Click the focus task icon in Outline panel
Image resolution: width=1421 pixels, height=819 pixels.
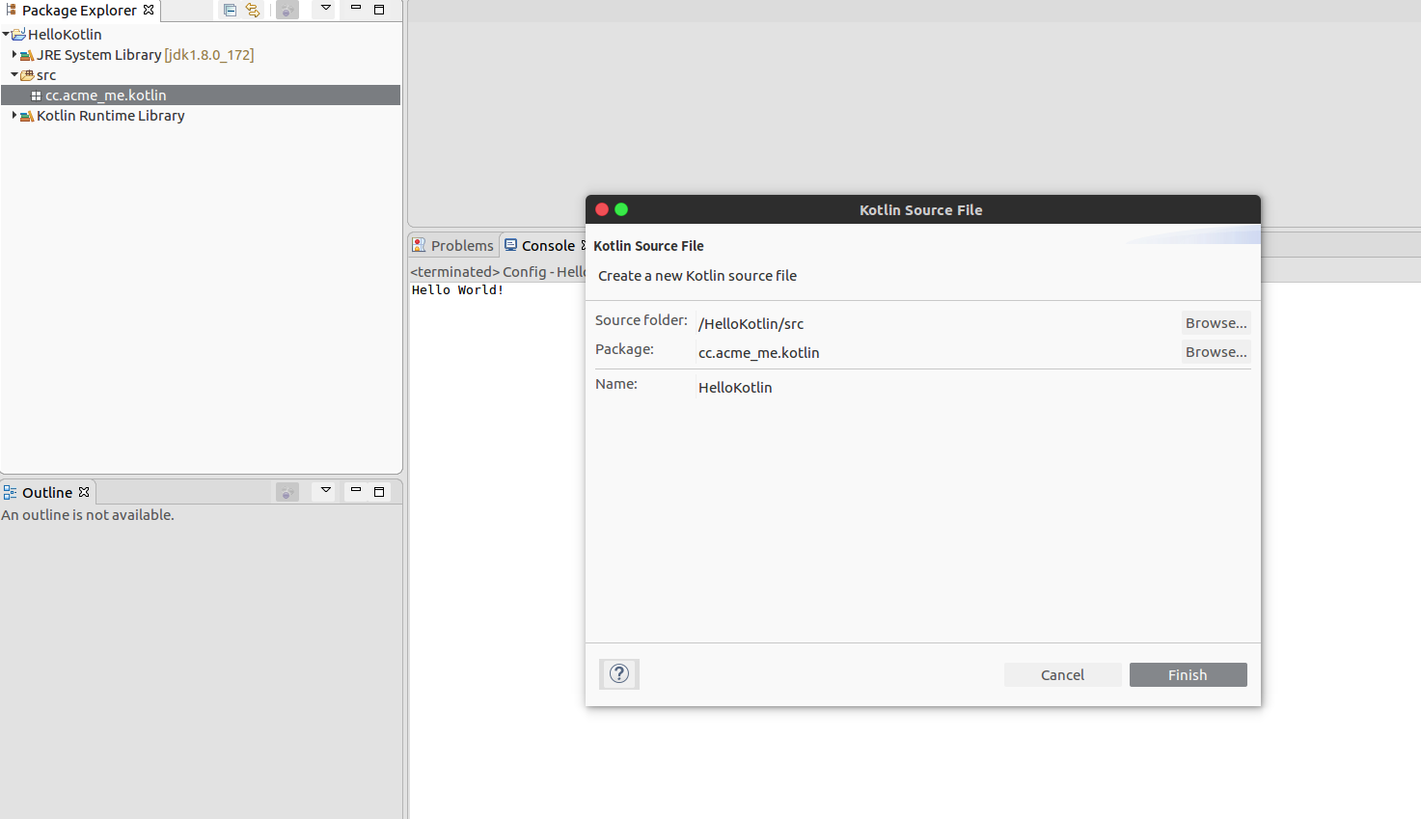coord(287,492)
